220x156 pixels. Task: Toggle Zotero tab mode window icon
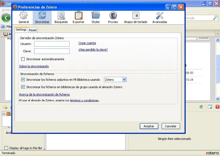click(x=210, y=107)
